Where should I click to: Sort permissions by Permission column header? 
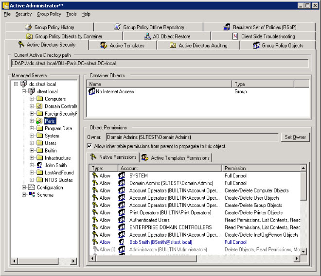coord(261,168)
